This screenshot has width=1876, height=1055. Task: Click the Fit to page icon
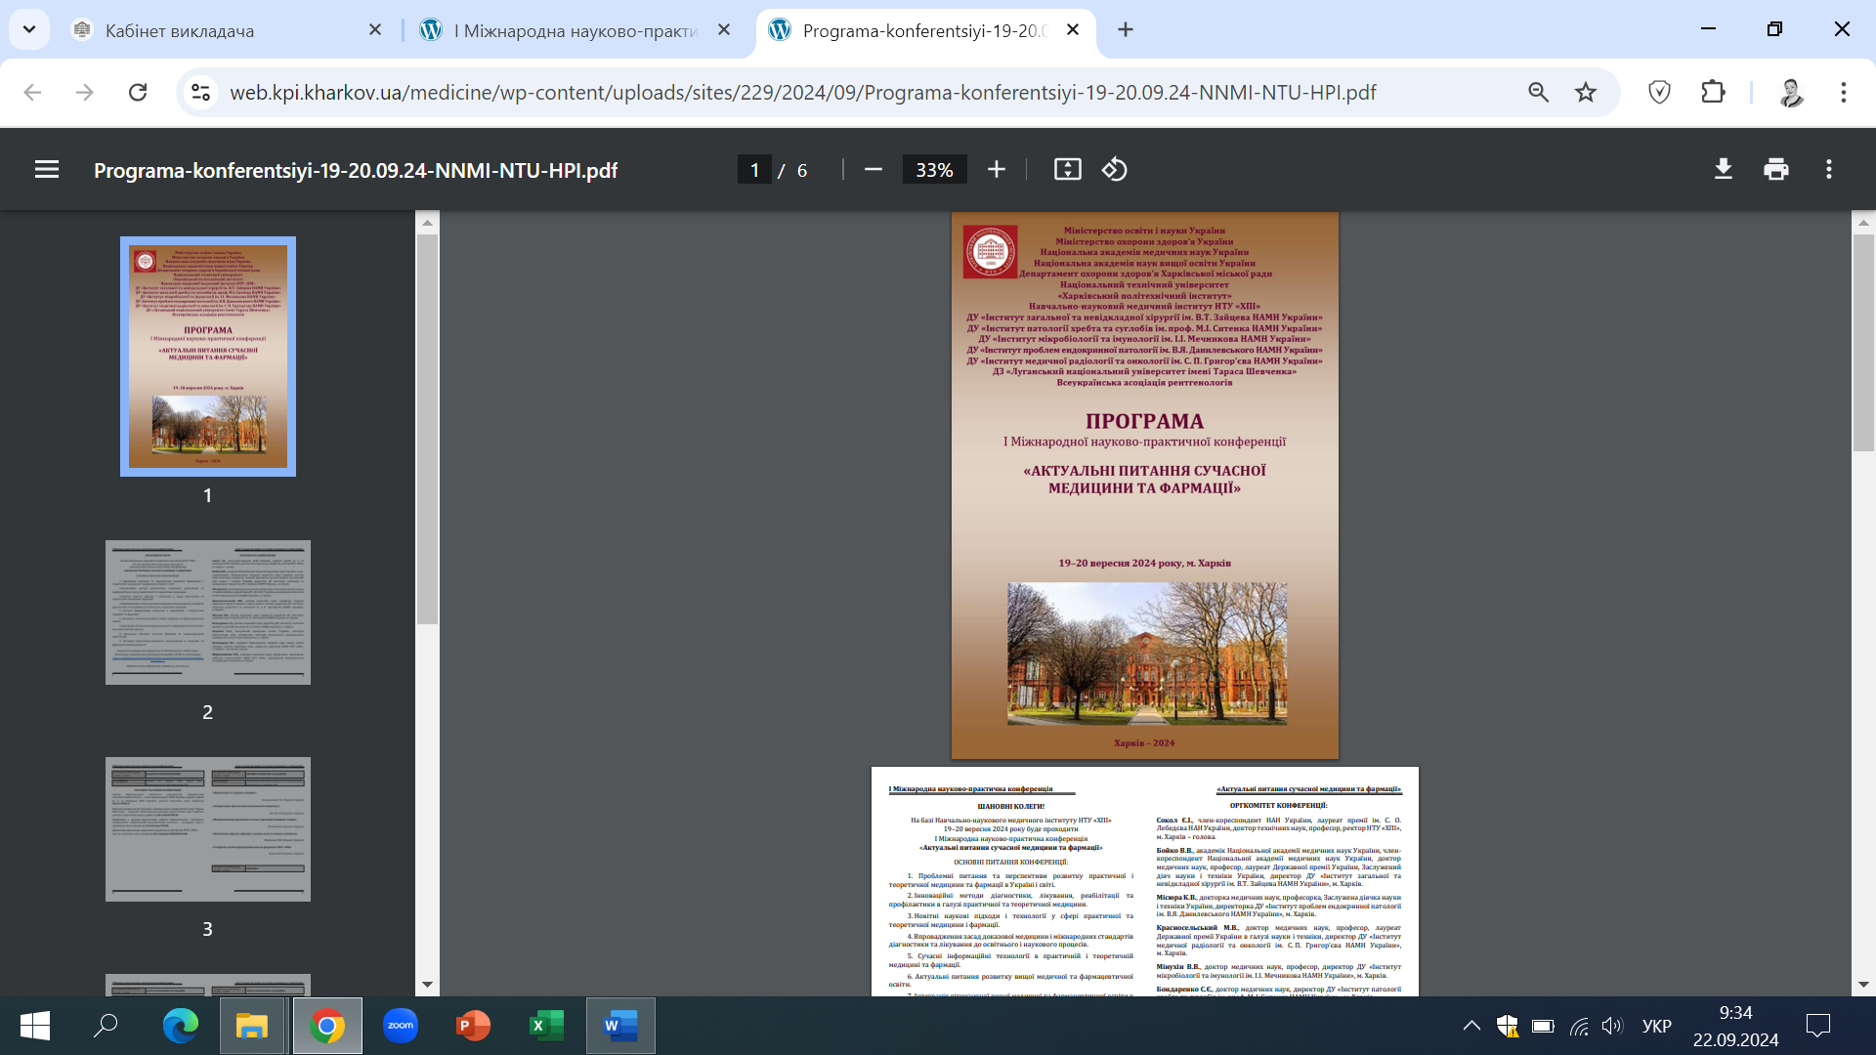point(1067,170)
